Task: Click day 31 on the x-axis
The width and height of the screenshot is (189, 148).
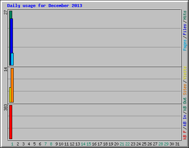Action: [x=177, y=144]
